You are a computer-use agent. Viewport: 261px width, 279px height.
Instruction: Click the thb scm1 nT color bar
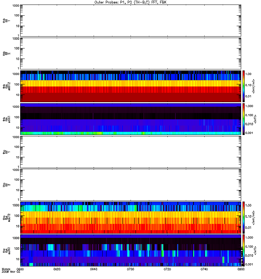pyautogui.click(x=244, y=119)
